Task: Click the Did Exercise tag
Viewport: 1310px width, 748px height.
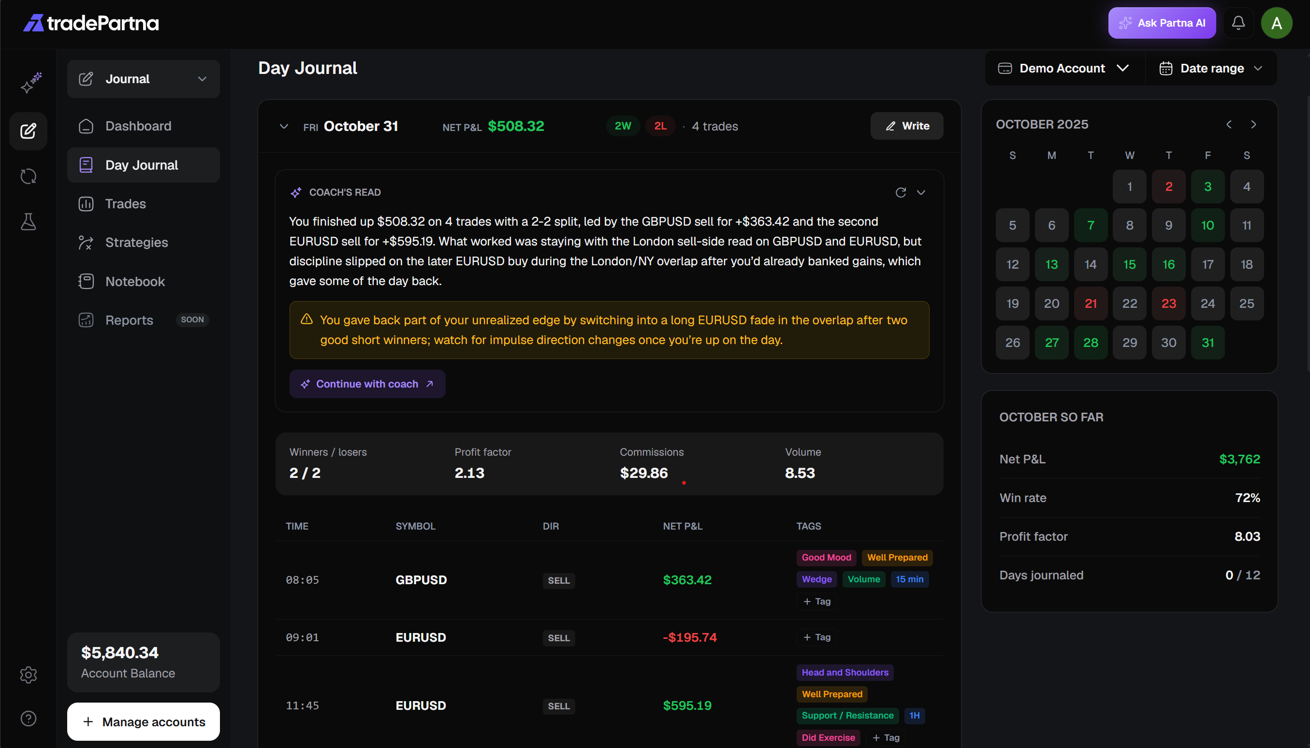Action: [828, 737]
